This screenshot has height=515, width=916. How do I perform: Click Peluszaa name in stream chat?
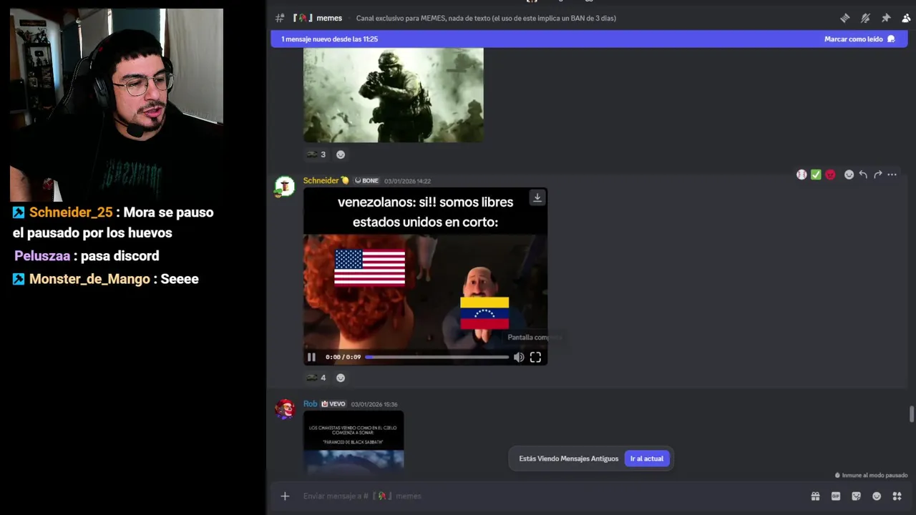[x=42, y=256]
